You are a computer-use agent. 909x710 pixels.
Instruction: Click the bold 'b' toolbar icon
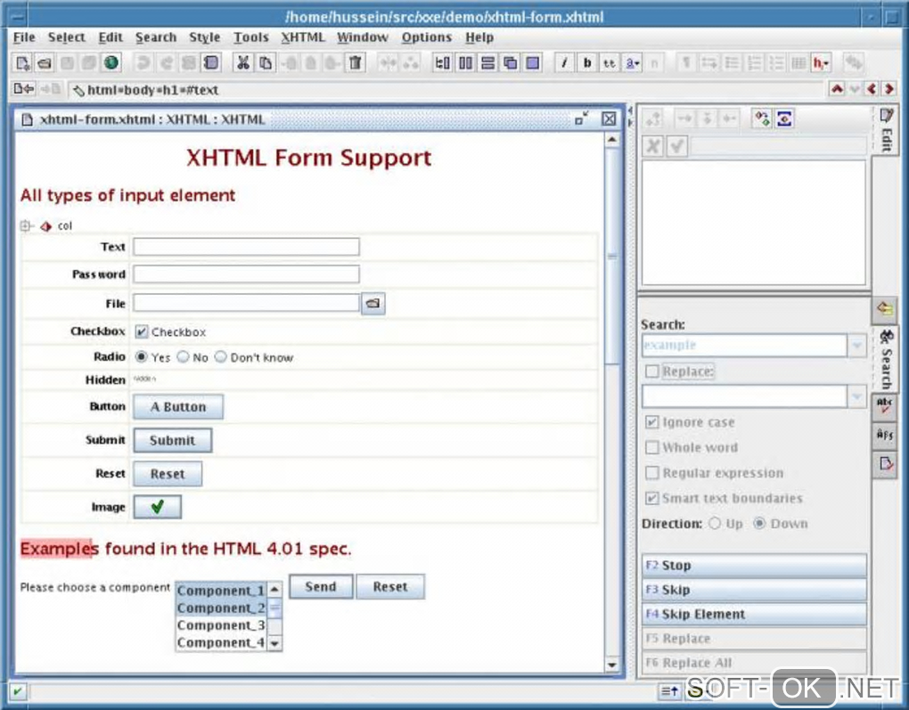[586, 62]
